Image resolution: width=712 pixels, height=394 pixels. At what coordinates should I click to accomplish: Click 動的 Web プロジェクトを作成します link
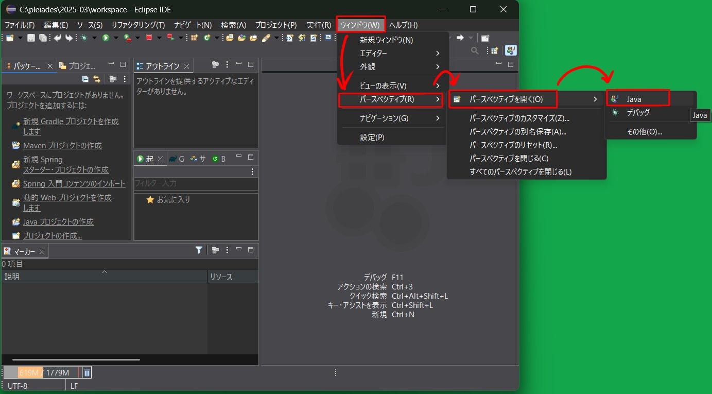[x=67, y=203]
